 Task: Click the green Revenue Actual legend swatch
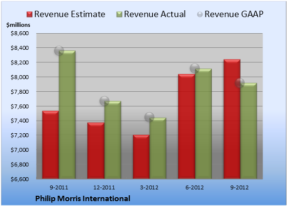pyautogui.click(x=119, y=15)
